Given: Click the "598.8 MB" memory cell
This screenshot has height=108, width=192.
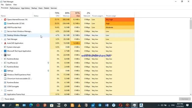Looking at the screenshot, I should pos(65,19).
